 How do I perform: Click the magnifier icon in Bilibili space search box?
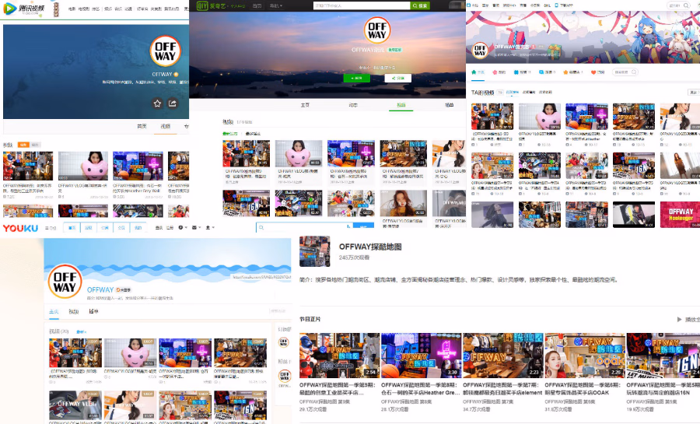pos(635,72)
